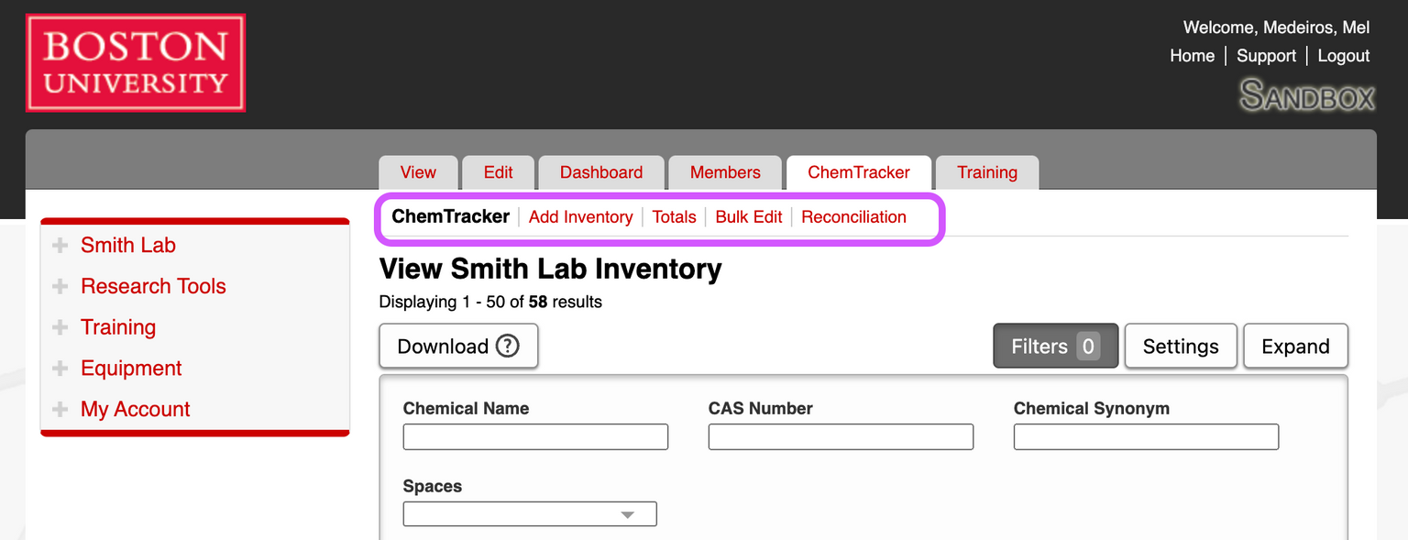Switch to the Members tab
This screenshot has width=1408, height=540.
pos(725,172)
